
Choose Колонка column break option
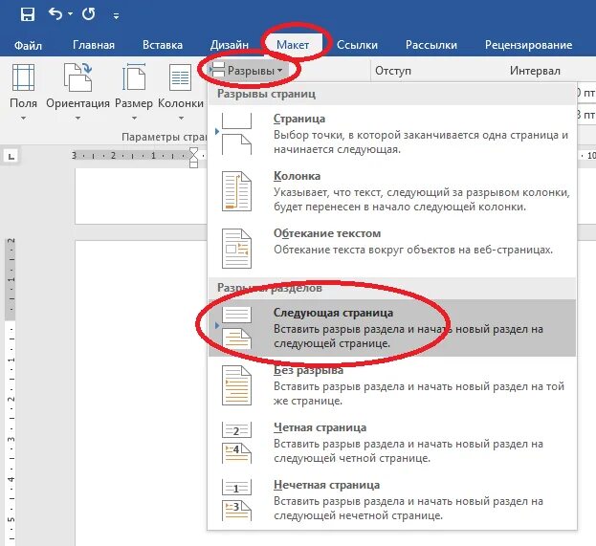coord(392,191)
